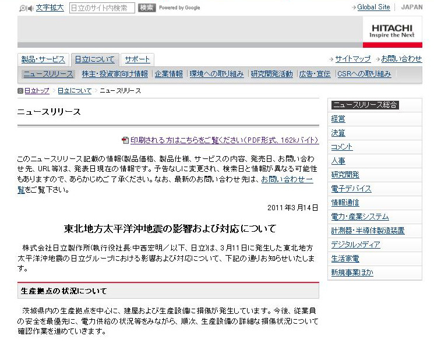Click the PDF icon beside the print link
Viewport: 434px width, 343px height.
(x=125, y=140)
